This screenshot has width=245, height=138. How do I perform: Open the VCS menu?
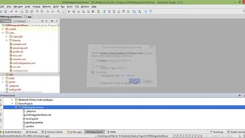pos(77,7)
